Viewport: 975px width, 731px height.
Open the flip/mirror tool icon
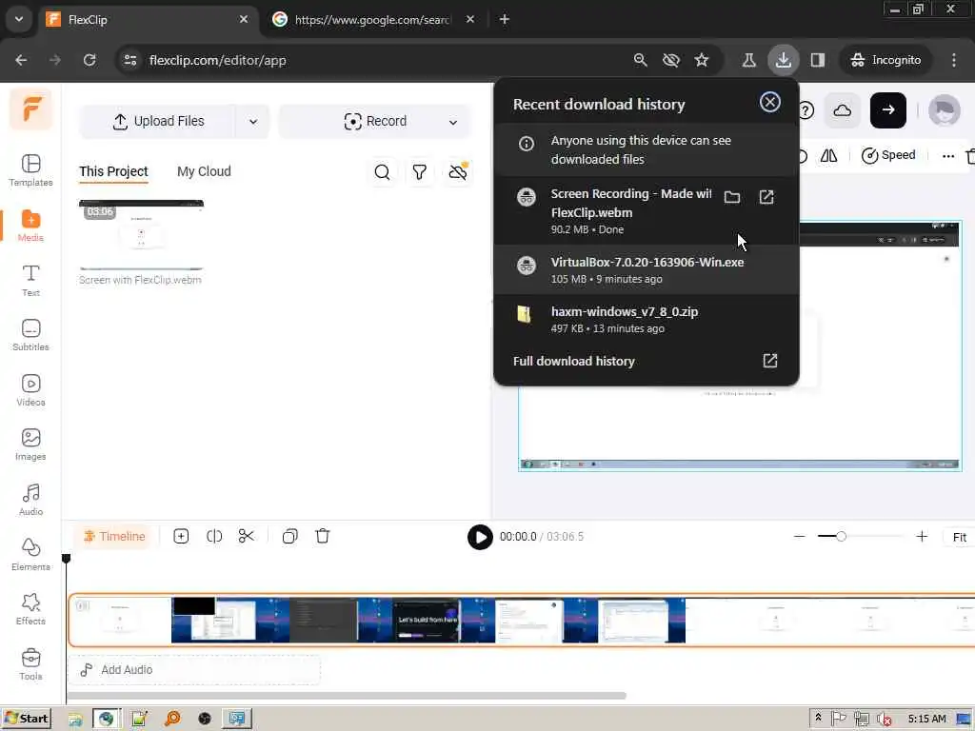click(x=829, y=155)
